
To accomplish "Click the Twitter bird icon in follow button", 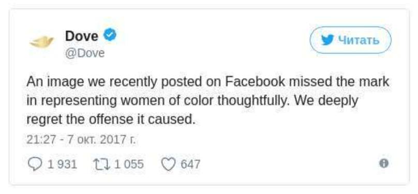I will click(327, 40).
